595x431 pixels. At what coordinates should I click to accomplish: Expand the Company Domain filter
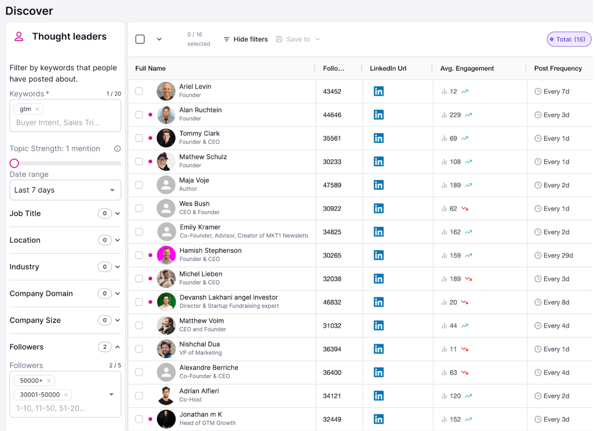pos(117,293)
